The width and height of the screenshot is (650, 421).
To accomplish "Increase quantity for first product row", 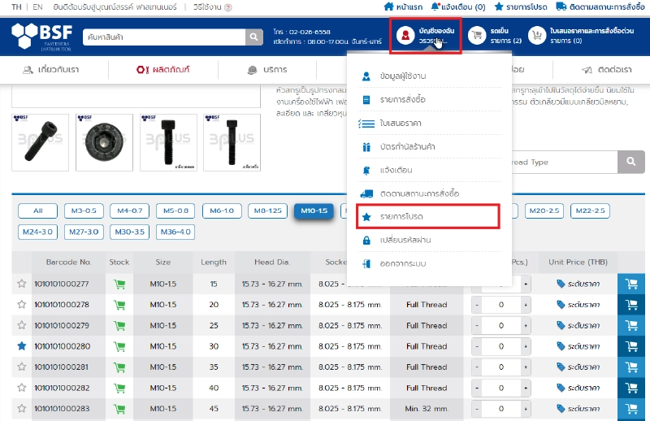I will (526, 284).
